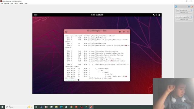Open the Input menu in VirtualBox
This screenshot has width=194, height=109.
tap(16, 4)
